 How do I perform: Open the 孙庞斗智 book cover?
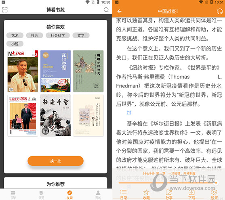(55, 115)
